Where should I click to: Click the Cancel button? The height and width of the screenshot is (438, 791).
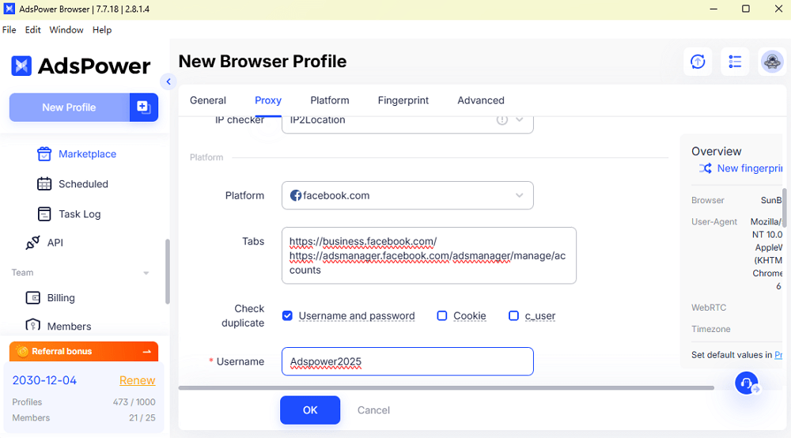pos(373,410)
